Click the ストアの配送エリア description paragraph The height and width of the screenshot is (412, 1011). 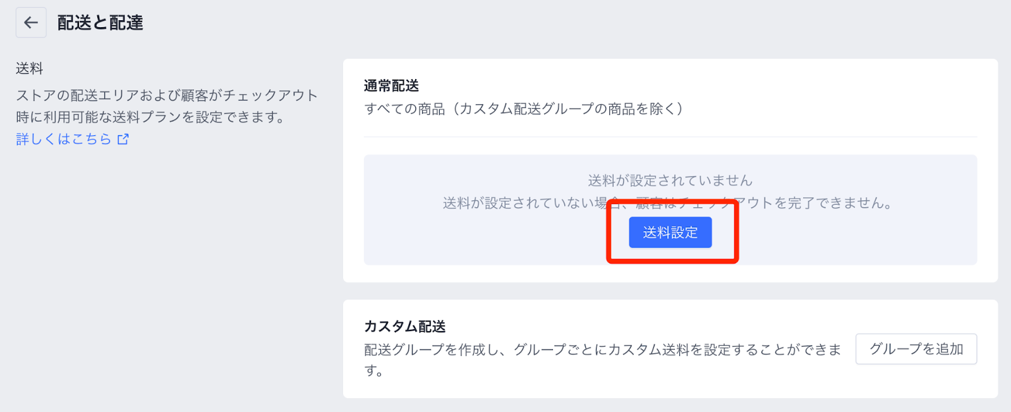[167, 106]
